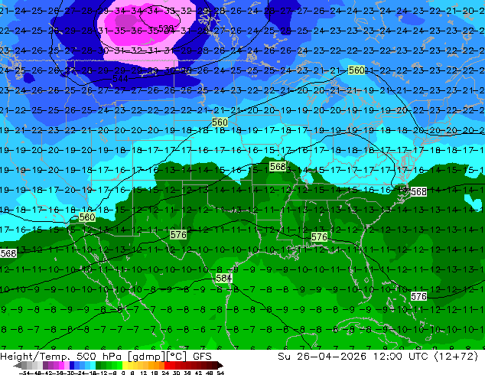Click the '-54' value under the color scale
This screenshot has height=375, width=485.
24,373
